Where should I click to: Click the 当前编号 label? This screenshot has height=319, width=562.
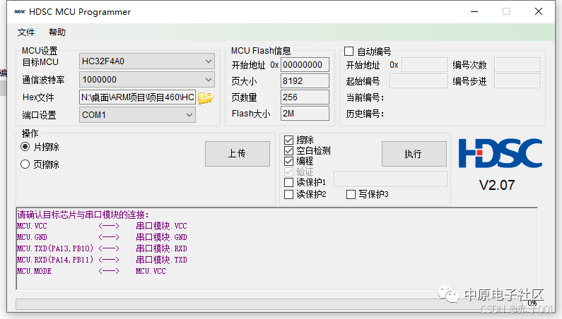point(365,97)
